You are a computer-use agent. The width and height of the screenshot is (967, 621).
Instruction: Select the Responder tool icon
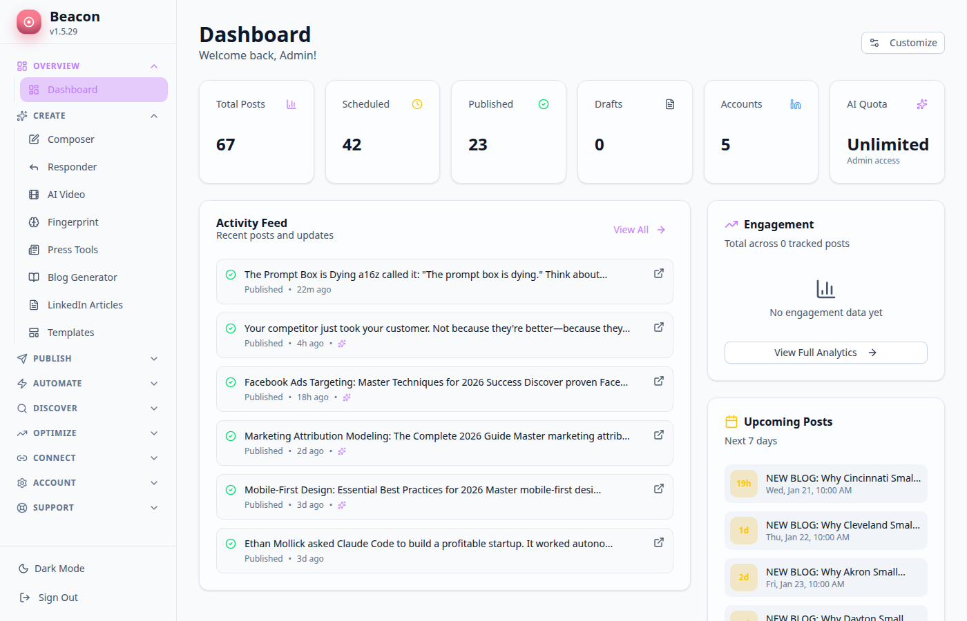32,166
